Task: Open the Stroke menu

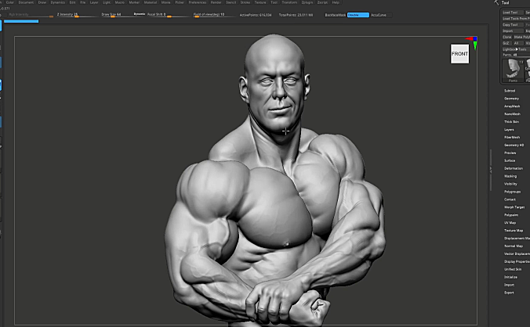Action: pyautogui.click(x=245, y=2)
